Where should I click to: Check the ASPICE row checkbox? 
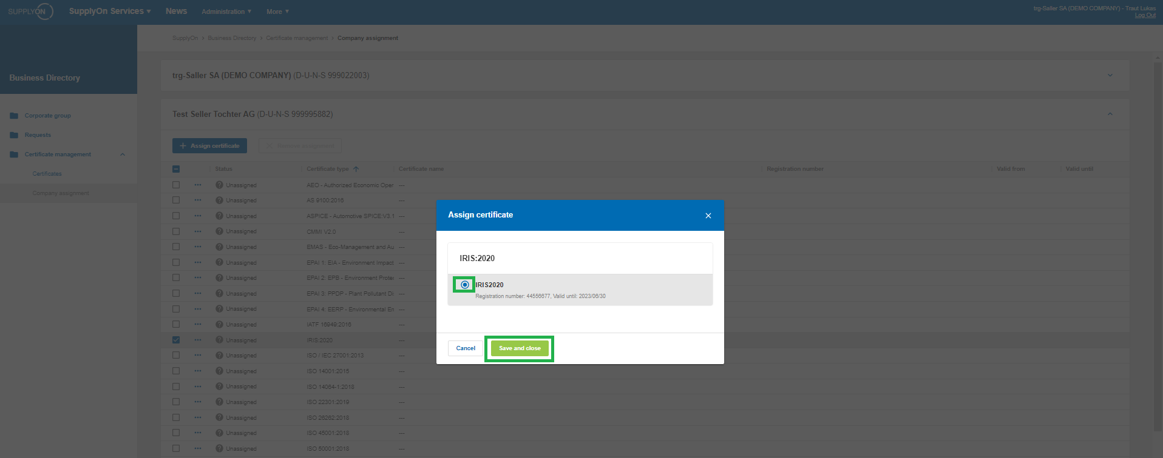click(176, 216)
